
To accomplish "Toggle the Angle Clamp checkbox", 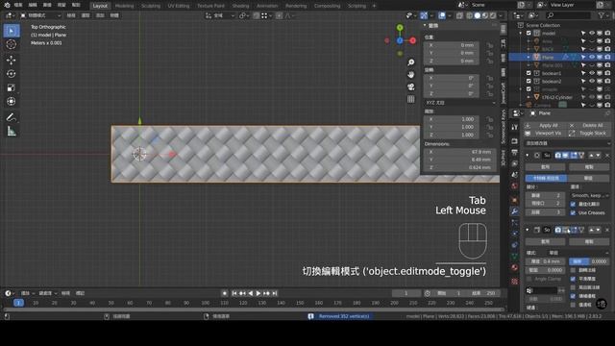I will pos(529,279).
